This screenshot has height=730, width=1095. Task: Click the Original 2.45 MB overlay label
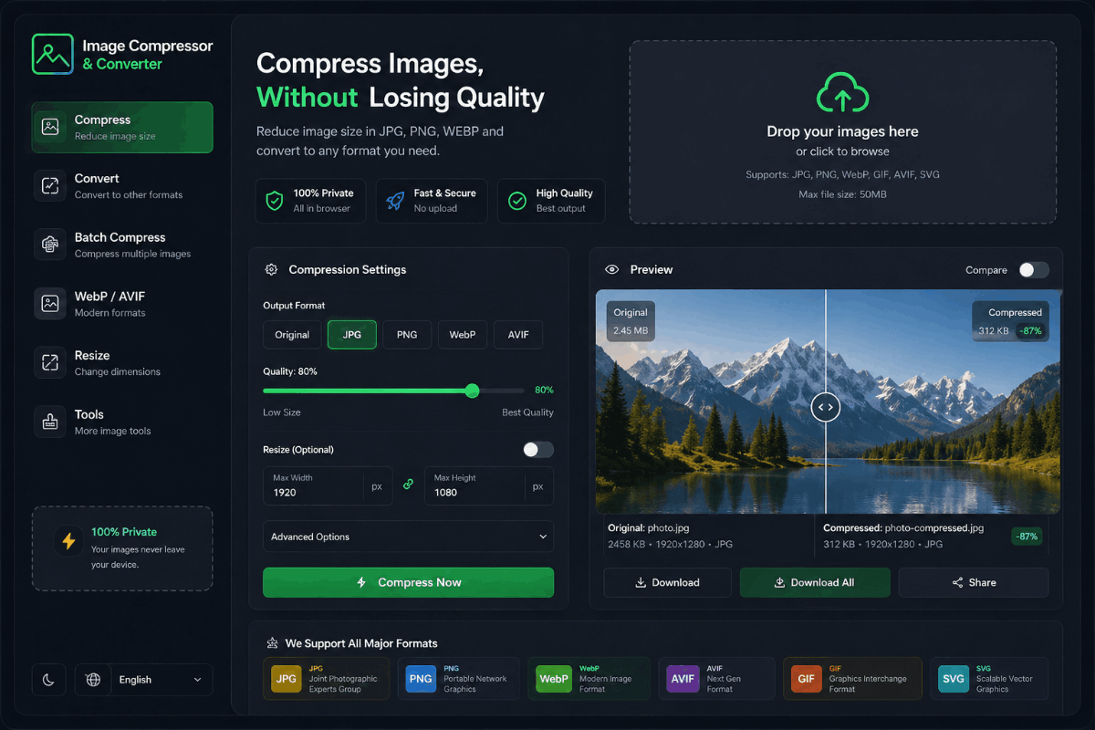coord(631,321)
